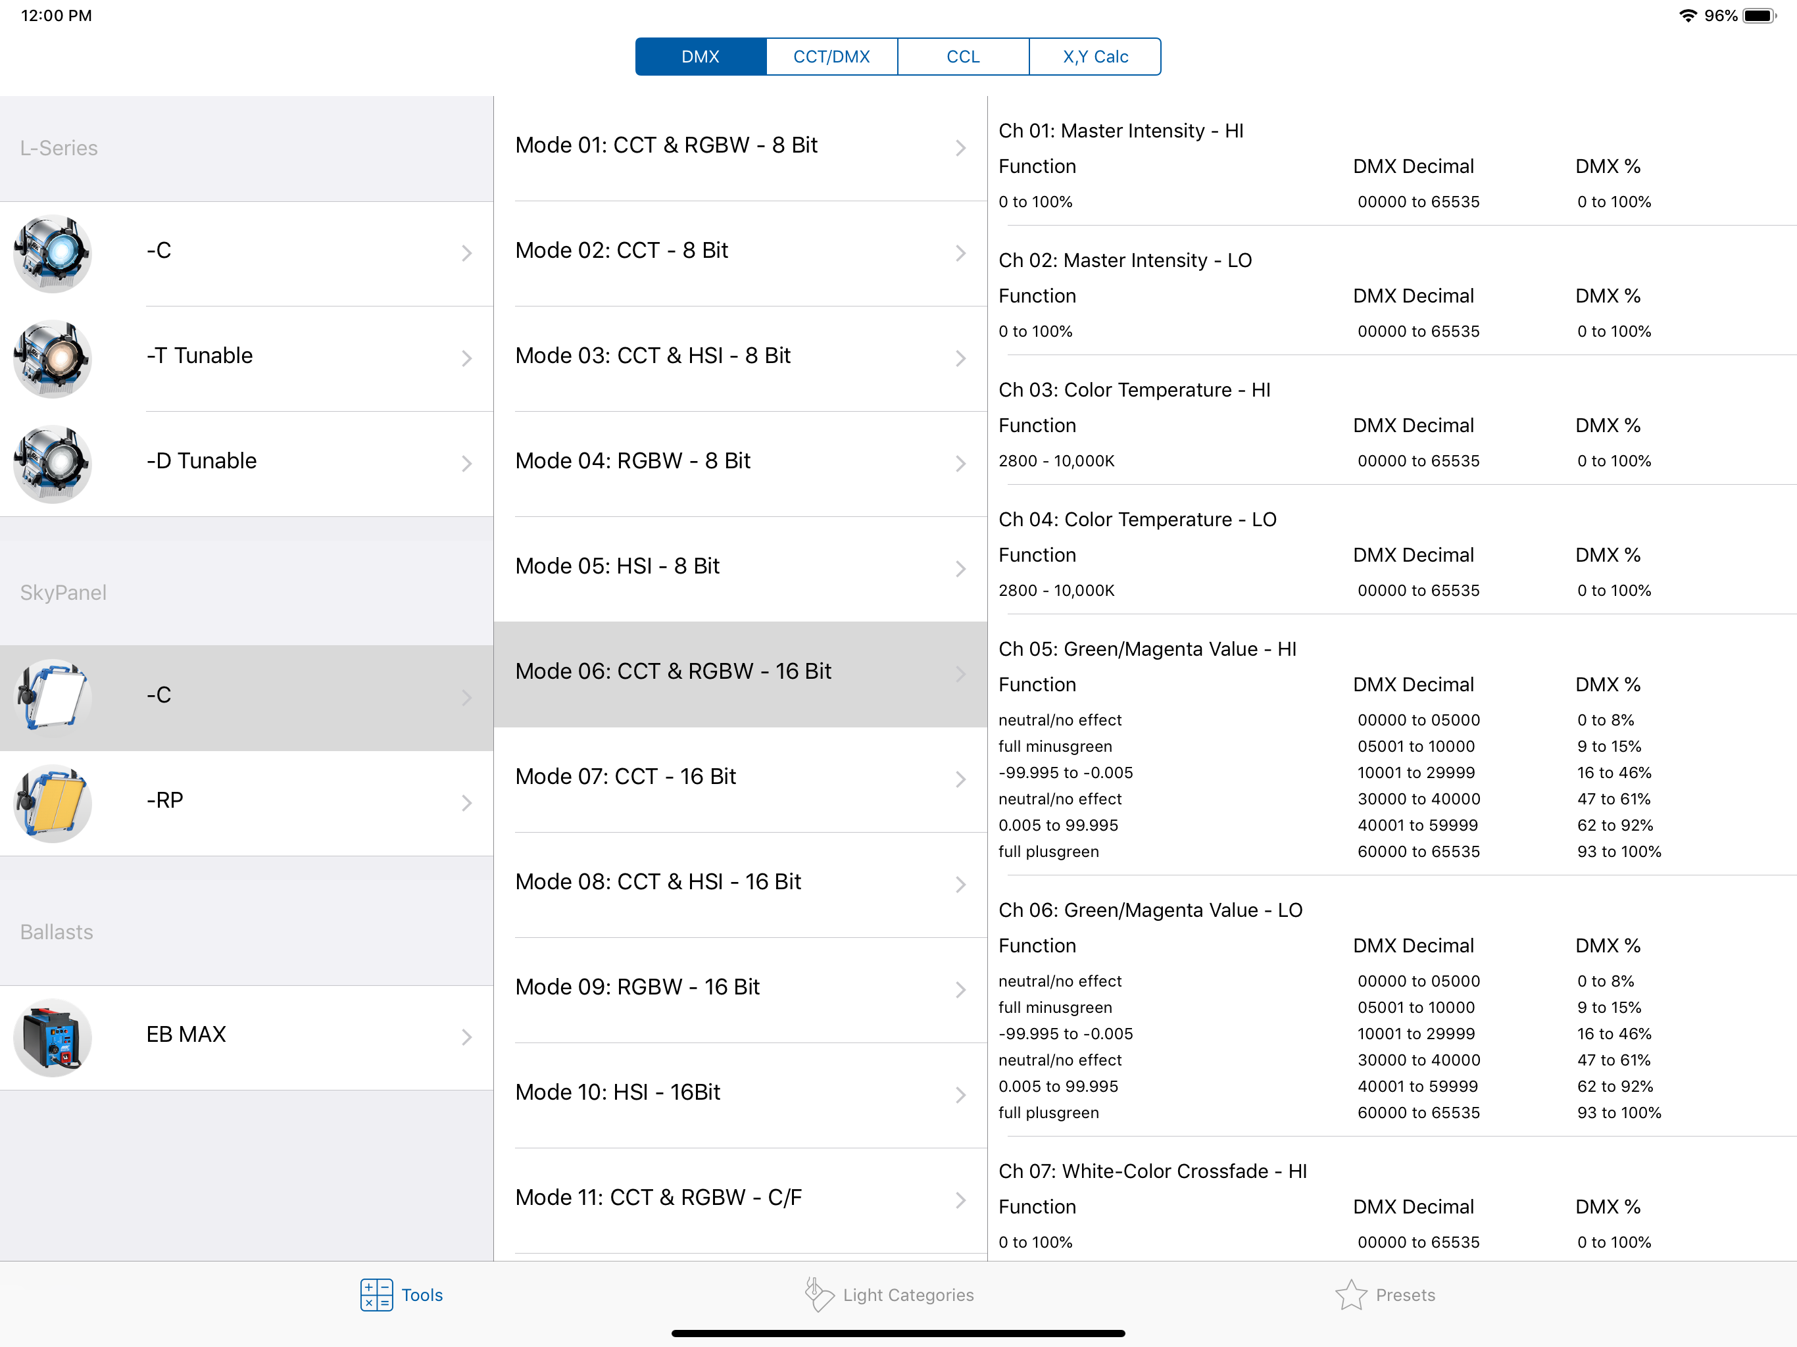The width and height of the screenshot is (1797, 1347).
Task: Open chevron beside EB MAX
Action: pyautogui.click(x=466, y=1037)
